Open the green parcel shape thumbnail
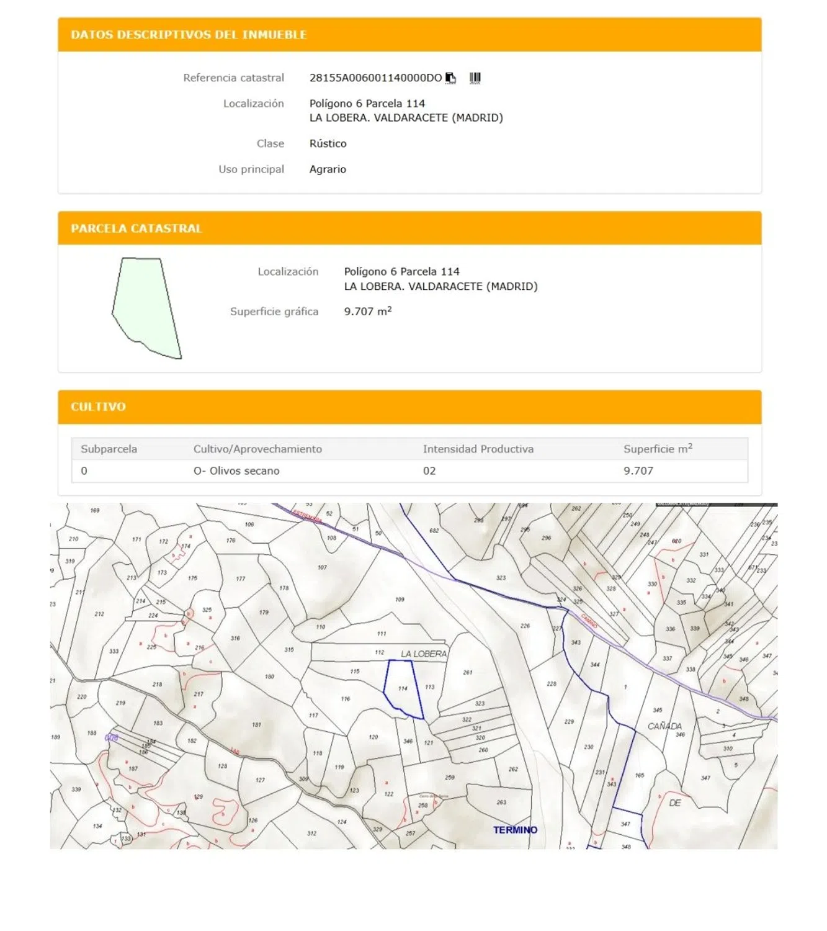The height and width of the screenshot is (931, 827). point(147,308)
